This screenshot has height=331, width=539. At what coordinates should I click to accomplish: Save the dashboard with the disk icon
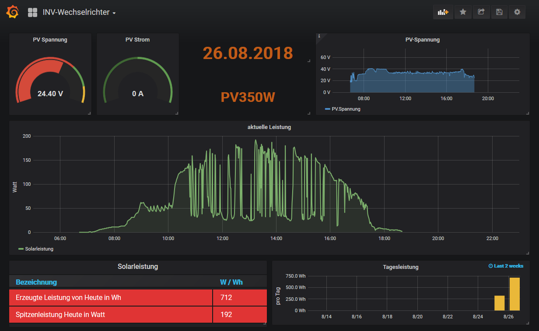(x=499, y=12)
